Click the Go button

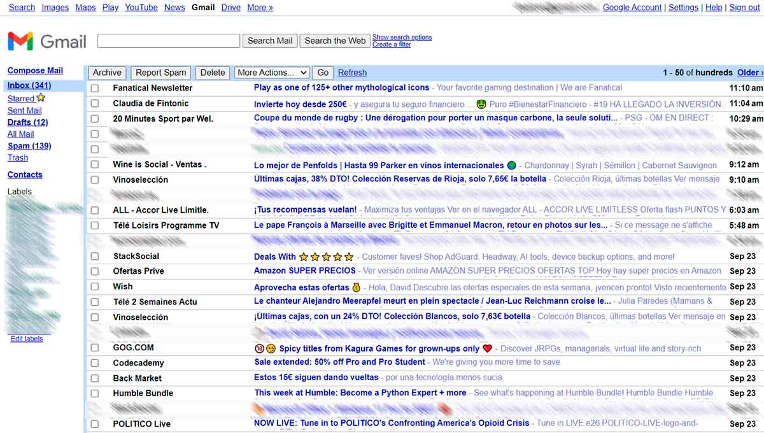(323, 73)
